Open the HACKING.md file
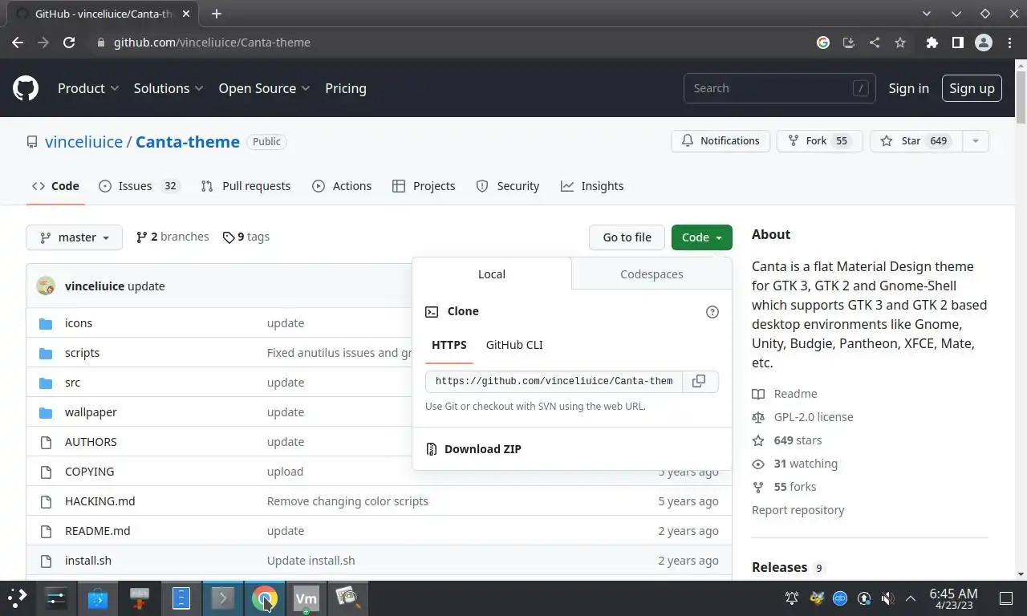1027x616 pixels. 99,501
